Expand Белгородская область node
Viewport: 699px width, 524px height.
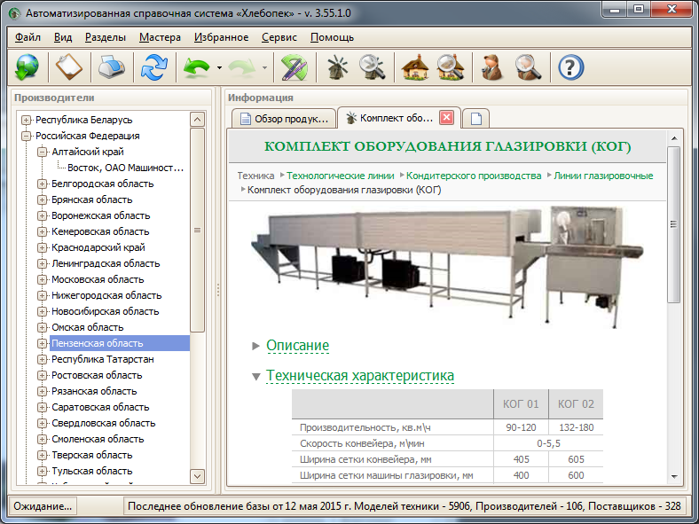click(42, 184)
